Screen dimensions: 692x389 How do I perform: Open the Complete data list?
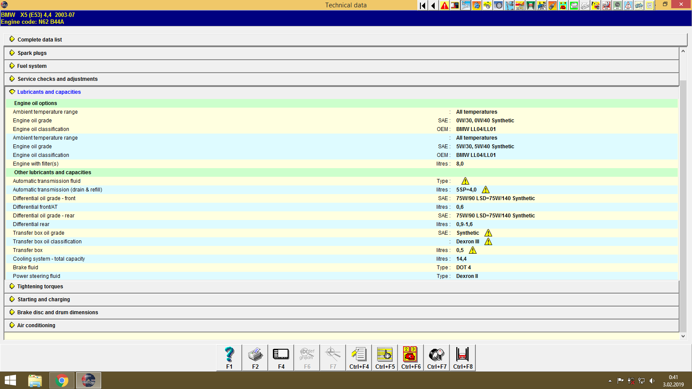[39, 39]
